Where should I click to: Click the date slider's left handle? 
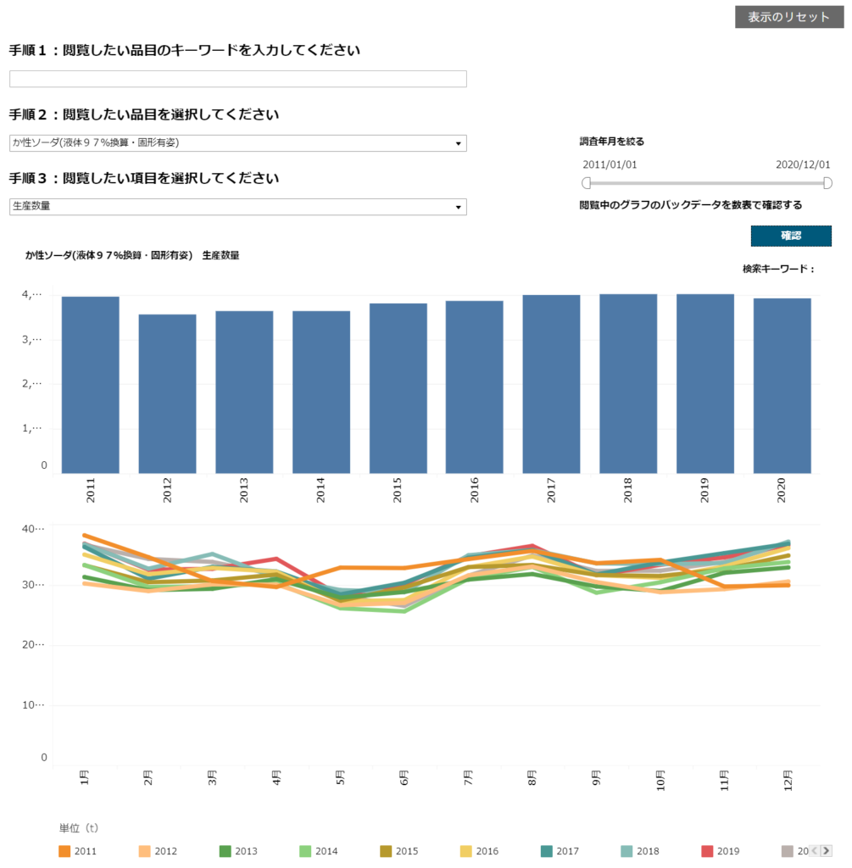tap(587, 183)
